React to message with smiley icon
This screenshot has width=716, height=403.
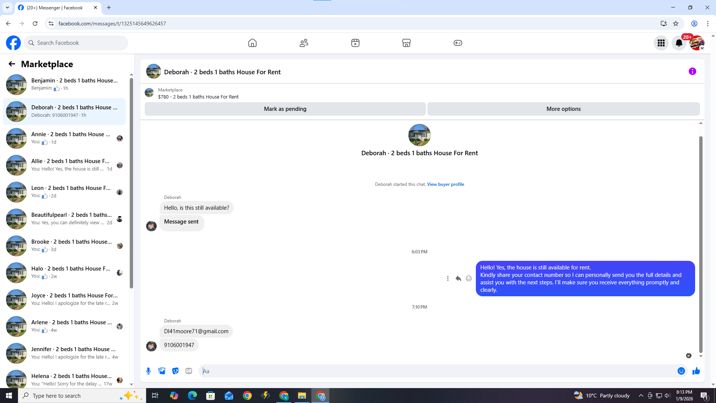(469, 278)
